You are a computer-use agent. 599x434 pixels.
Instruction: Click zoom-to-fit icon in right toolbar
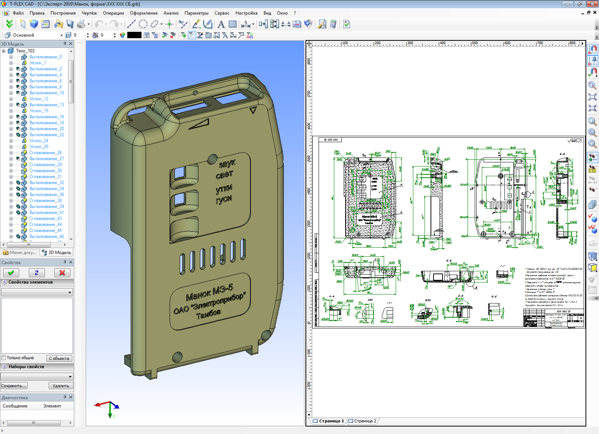point(592,97)
